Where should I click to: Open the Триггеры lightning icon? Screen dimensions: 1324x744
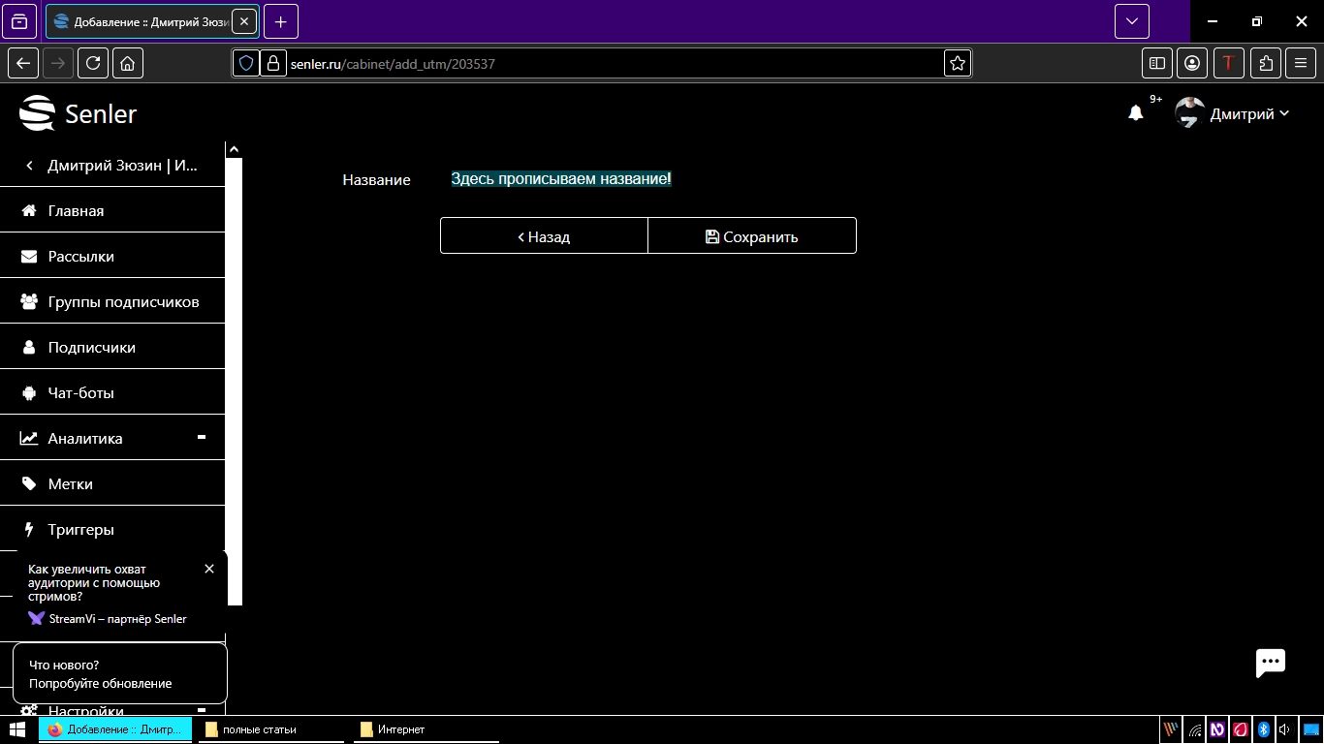pos(29,529)
